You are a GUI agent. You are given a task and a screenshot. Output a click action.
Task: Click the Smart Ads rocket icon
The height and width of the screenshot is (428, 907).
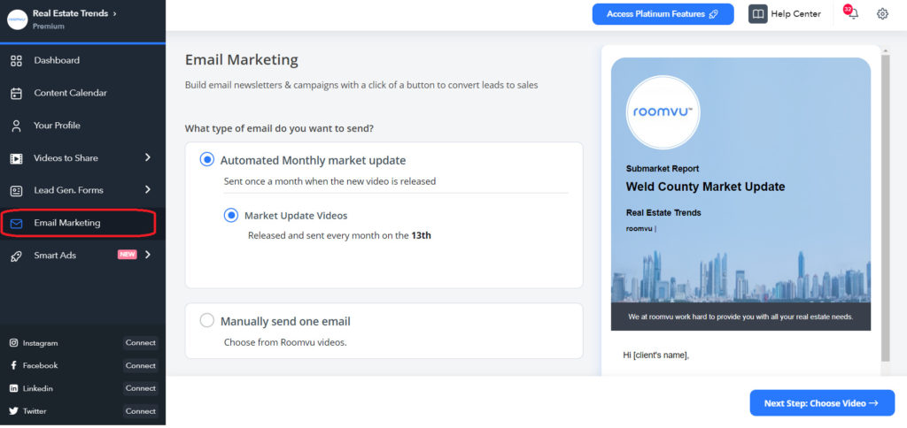pyautogui.click(x=16, y=256)
